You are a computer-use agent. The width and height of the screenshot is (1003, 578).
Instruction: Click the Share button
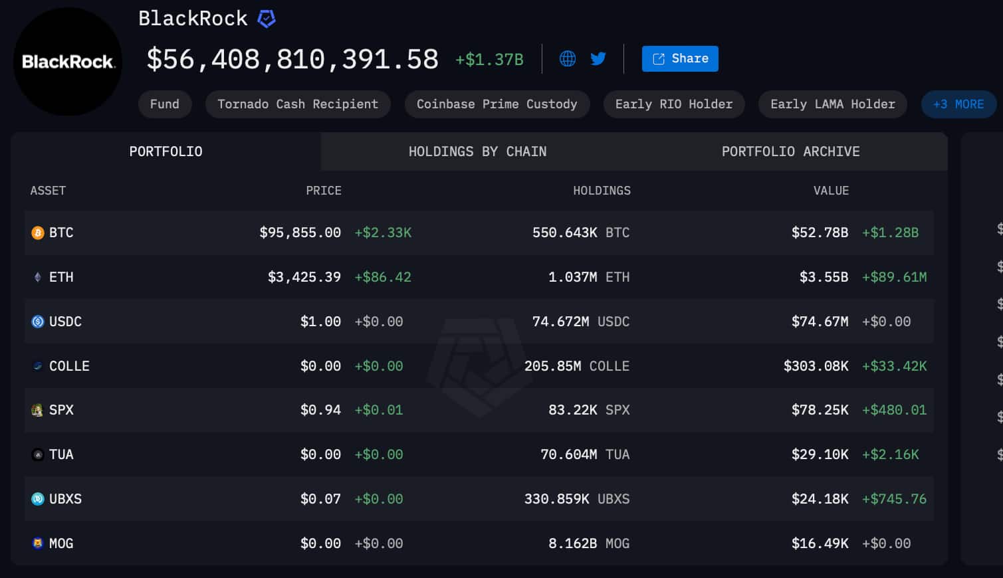point(680,58)
